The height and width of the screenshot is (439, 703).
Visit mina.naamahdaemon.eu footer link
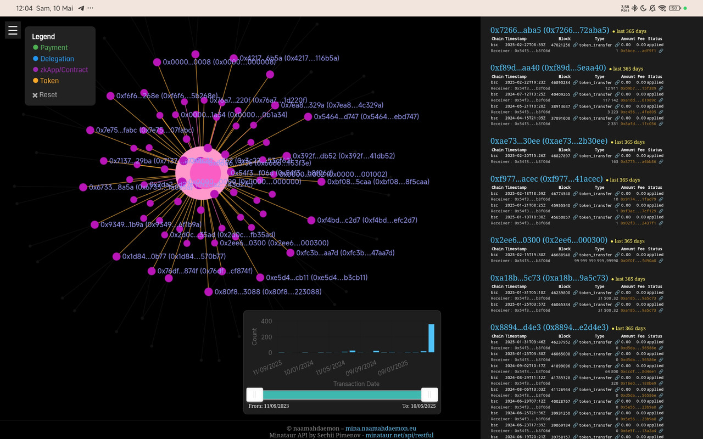(381, 428)
